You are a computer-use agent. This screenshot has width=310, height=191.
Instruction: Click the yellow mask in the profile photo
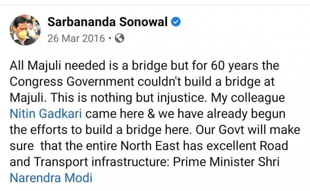tap(22, 35)
